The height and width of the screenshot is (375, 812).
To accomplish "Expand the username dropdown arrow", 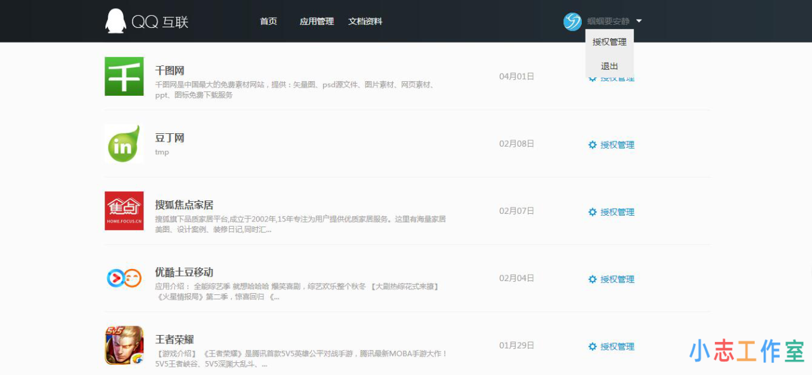I will pos(639,21).
